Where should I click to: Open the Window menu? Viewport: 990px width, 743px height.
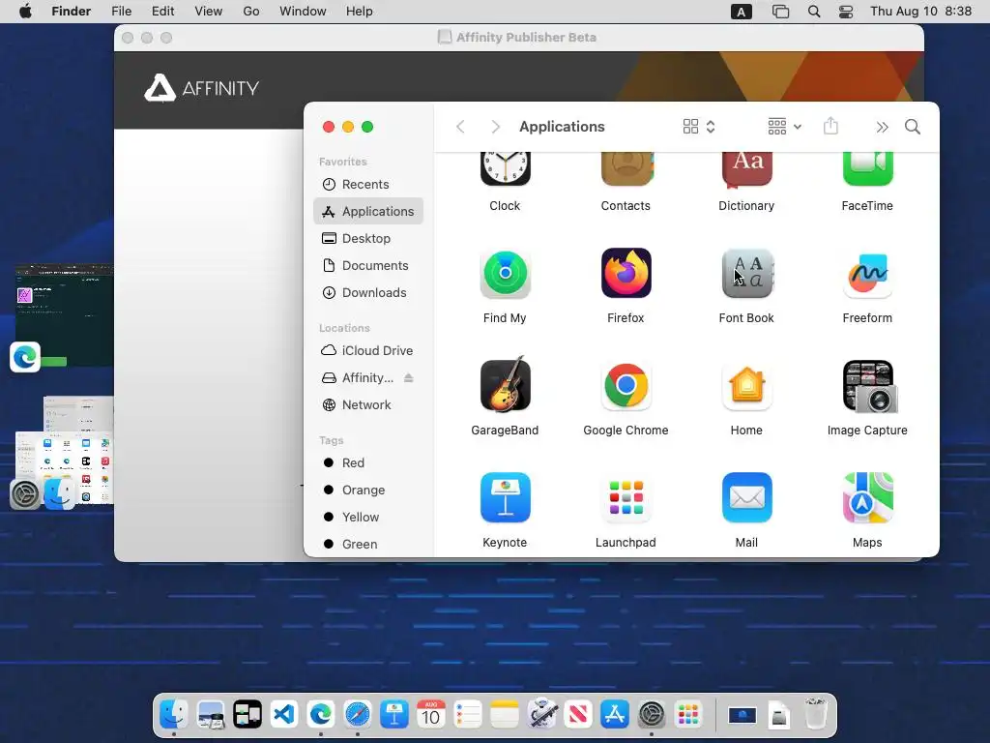tap(303, 12)
